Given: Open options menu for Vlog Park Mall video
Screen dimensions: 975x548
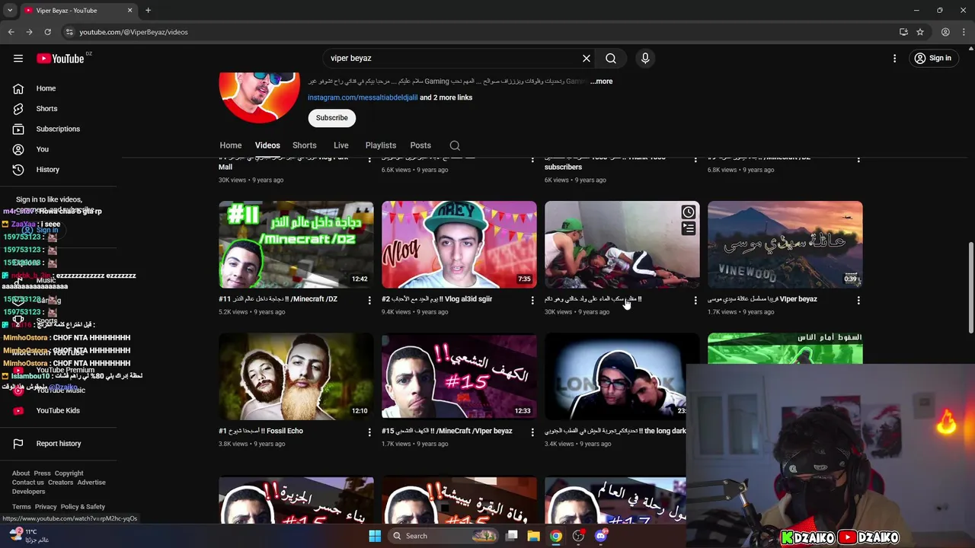Looking at the screenshot, I should click(x=369, y=159).
